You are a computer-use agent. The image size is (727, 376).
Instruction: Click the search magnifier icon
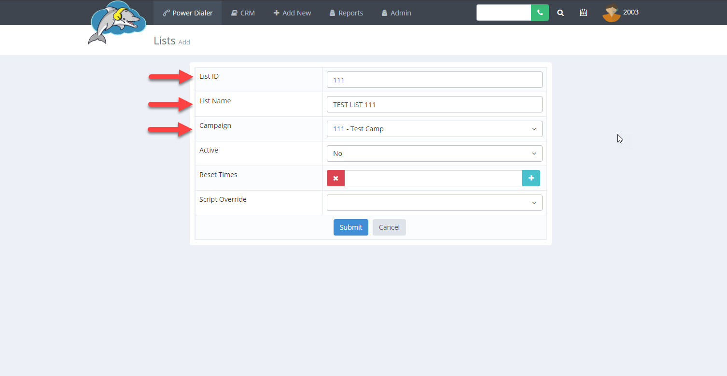560,13
